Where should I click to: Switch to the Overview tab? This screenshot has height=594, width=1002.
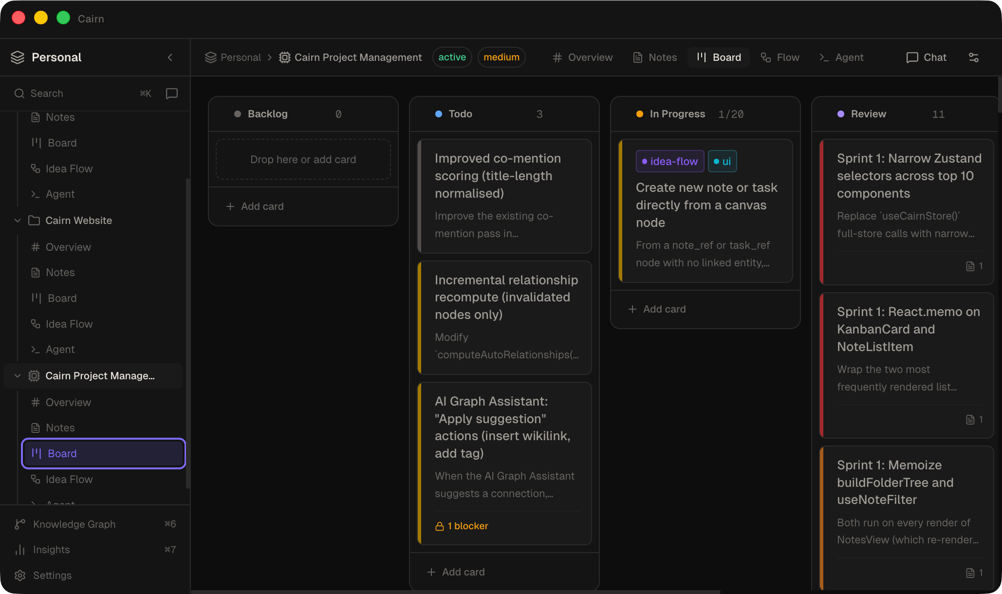click(x=583, y=57)
